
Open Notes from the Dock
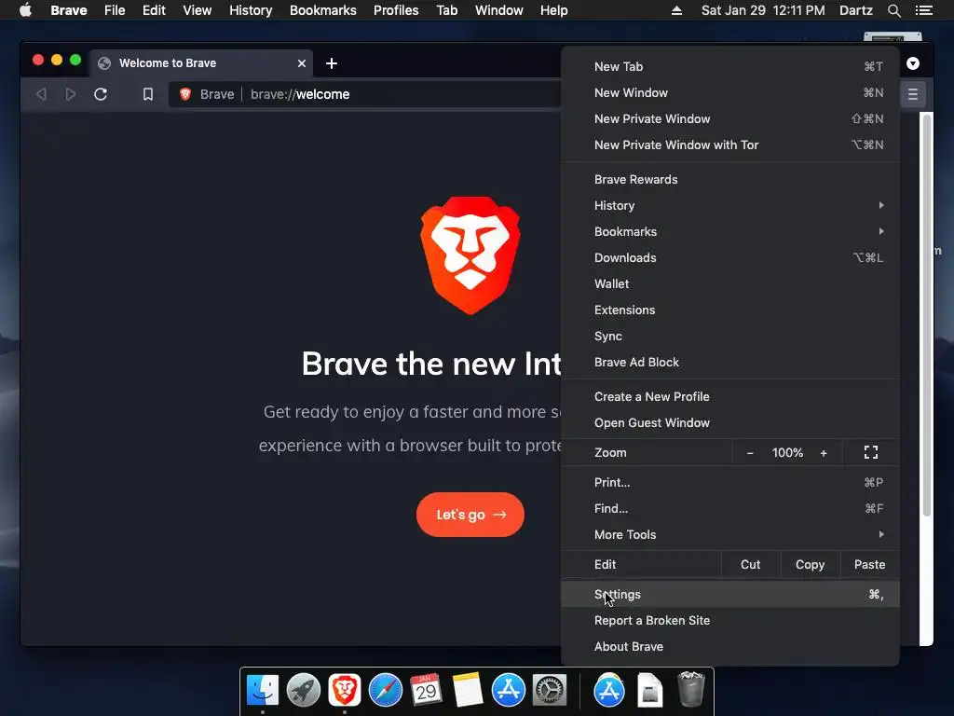click(468, 691)
